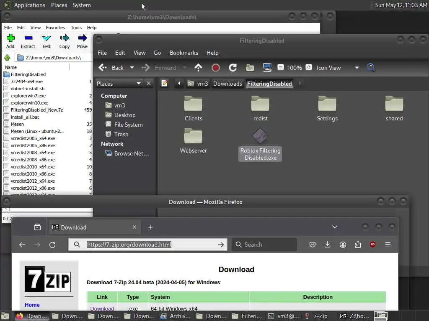
Task: Open the 7-Zip File menu
Action: pos(8,28)
